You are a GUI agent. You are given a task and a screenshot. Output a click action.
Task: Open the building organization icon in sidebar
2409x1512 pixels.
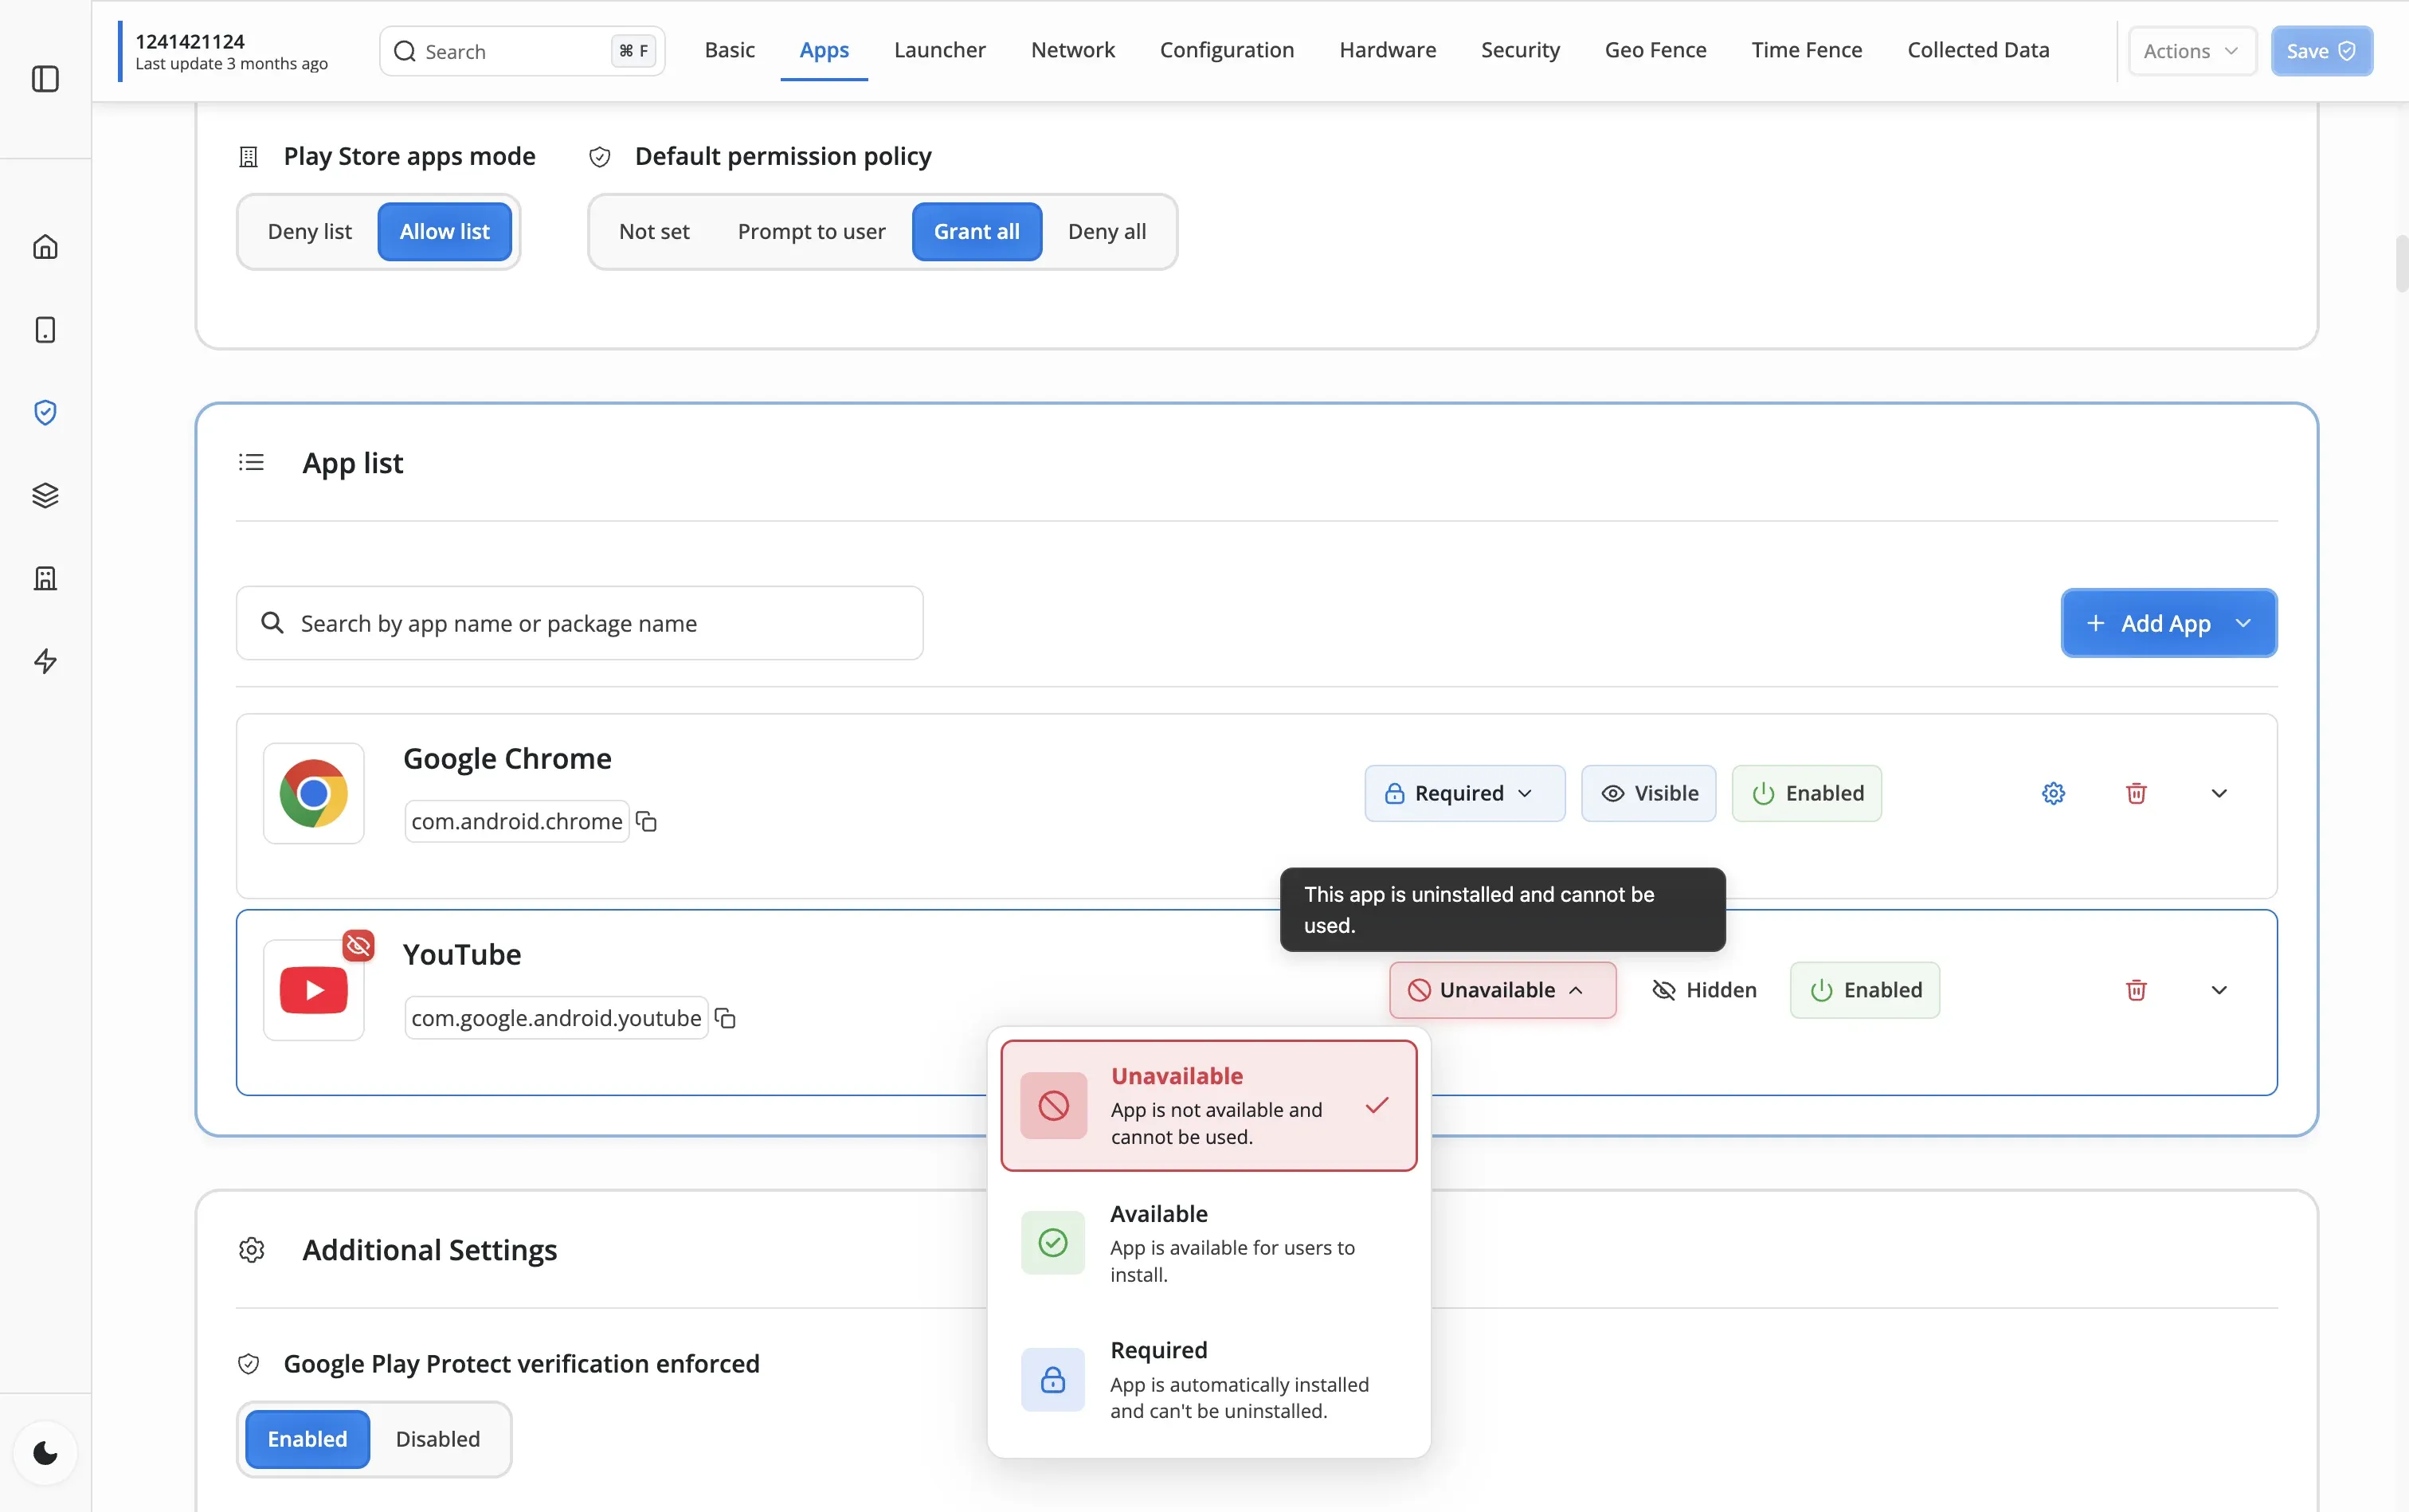[x=45, y=578]
